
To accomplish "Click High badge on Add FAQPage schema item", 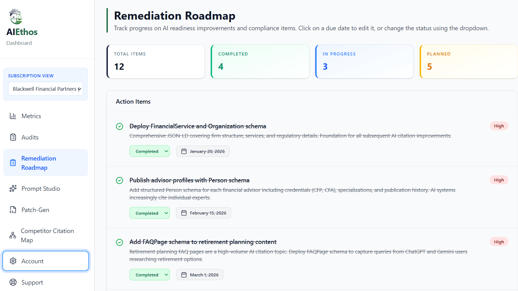I will point(499,242).
